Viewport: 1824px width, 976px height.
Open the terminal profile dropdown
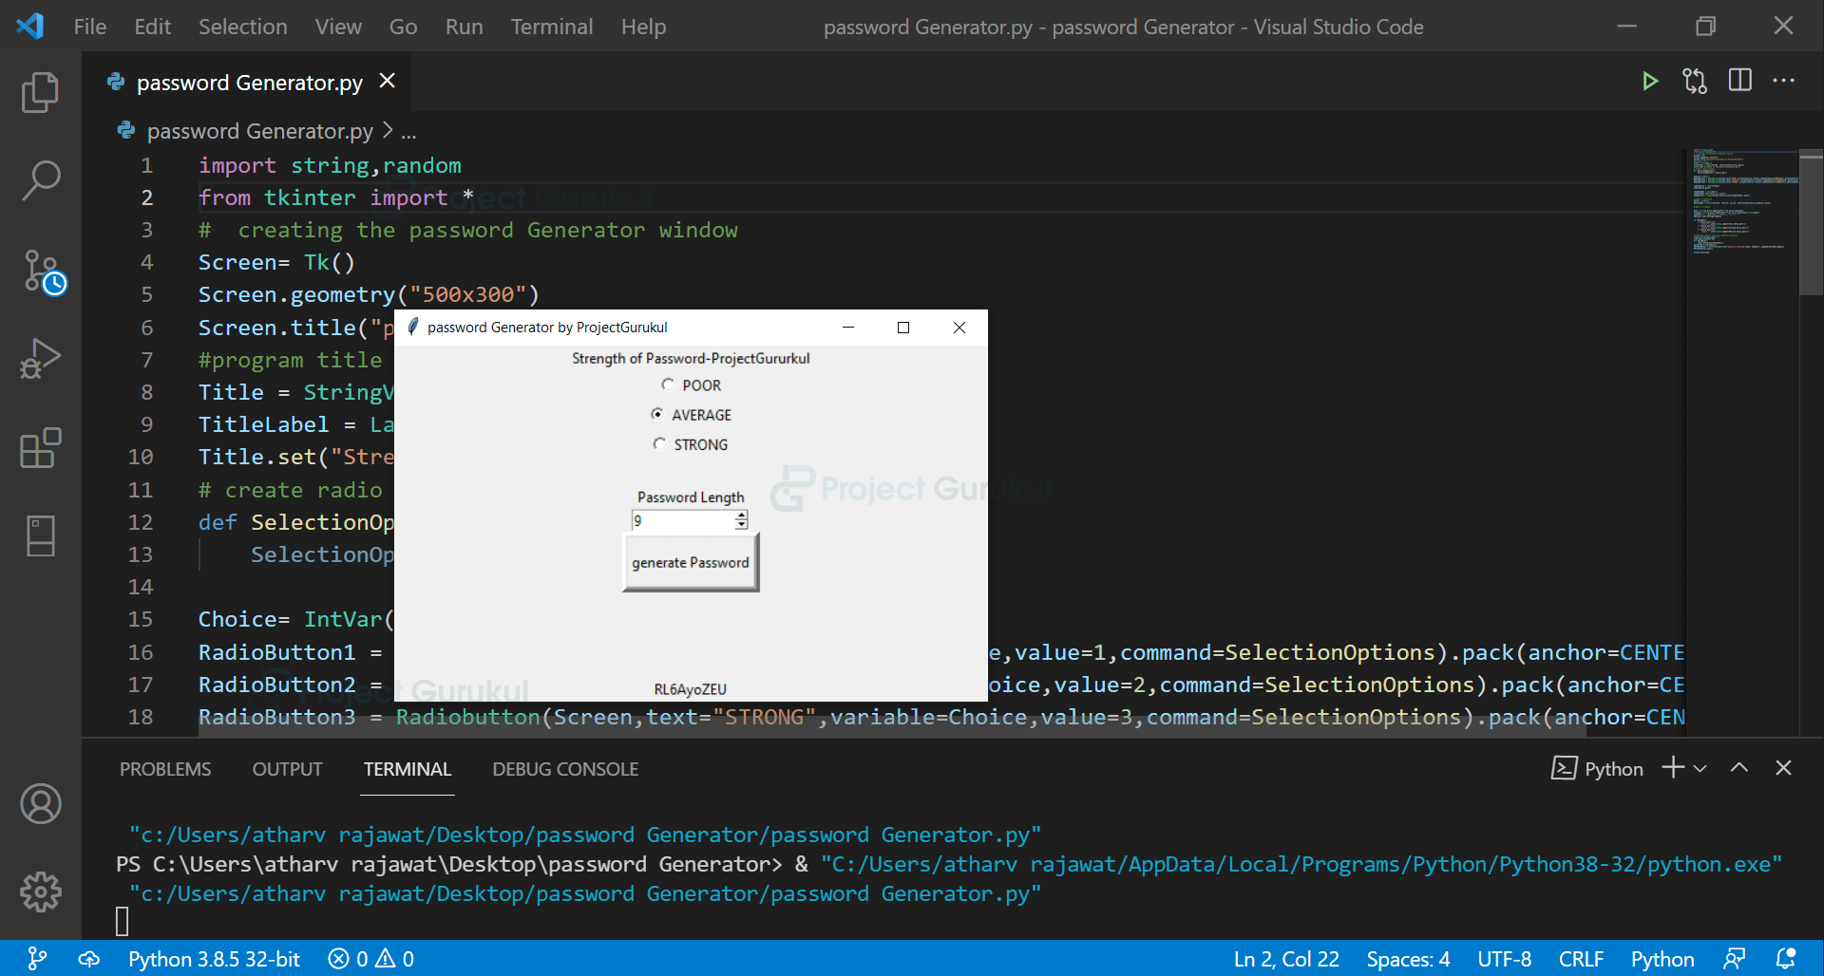[1700, 768]
